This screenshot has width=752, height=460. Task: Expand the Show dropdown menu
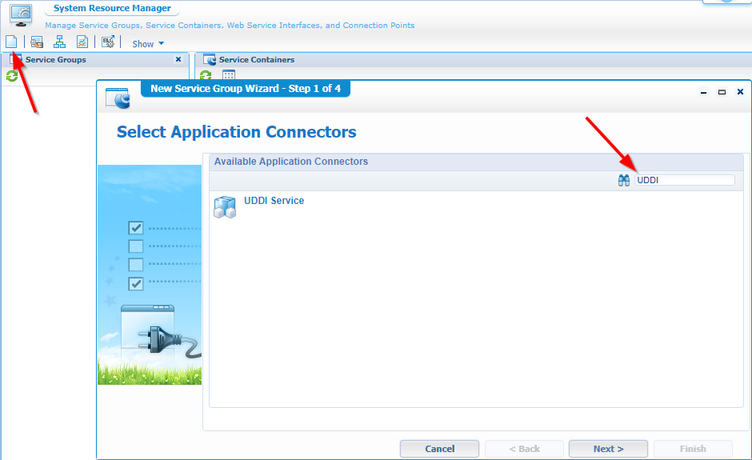pyautogui.click(x=148, y=44)
